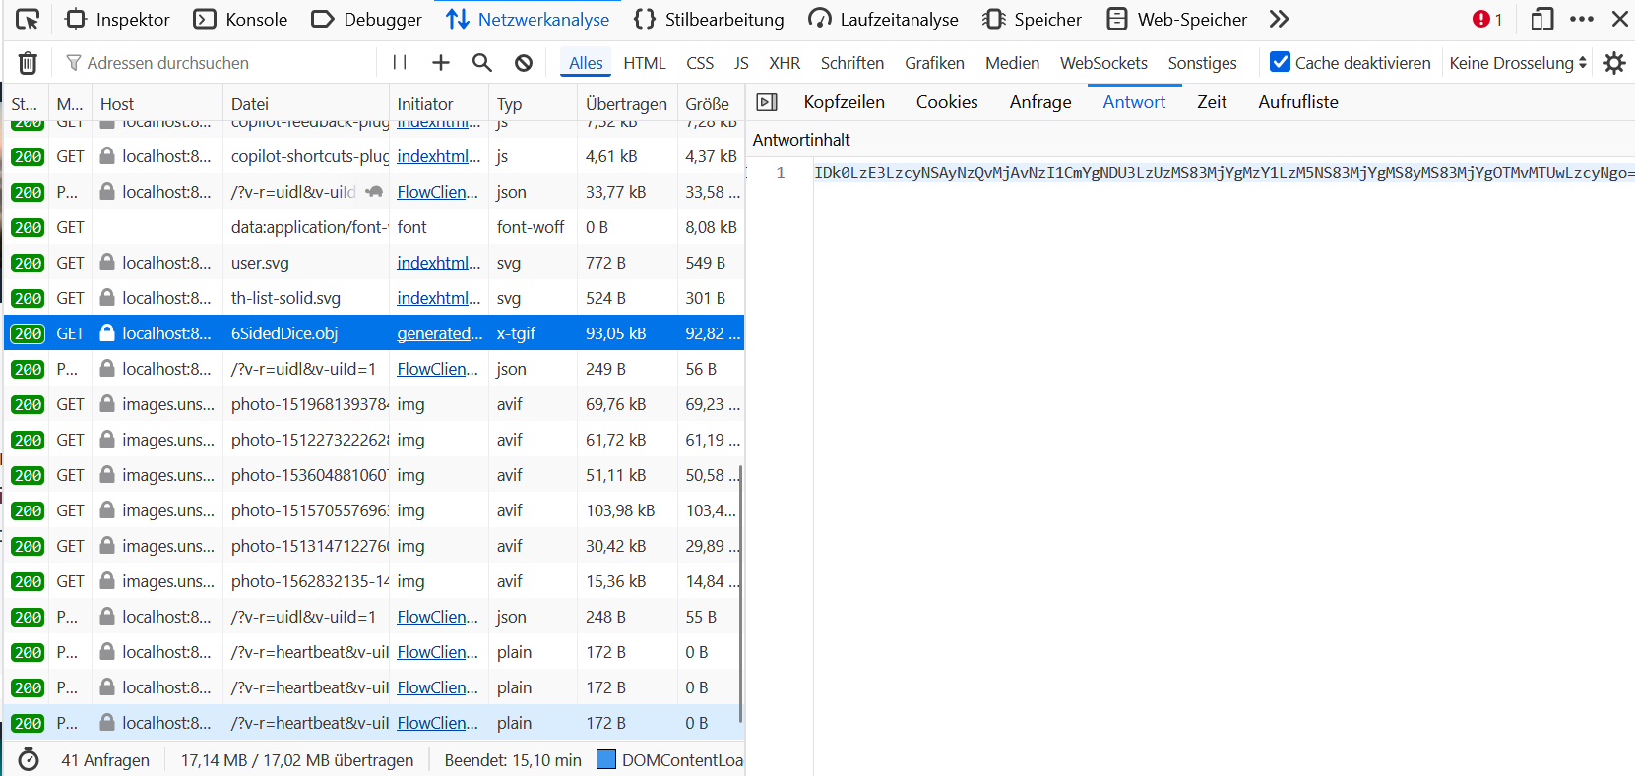This screenshot has width=1635, height=776.
Task: Open the three-dot DevTools options menu
Action: 1581,19
